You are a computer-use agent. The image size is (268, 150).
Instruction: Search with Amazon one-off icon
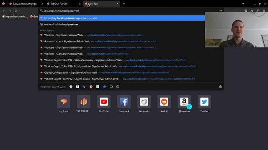(x=77, y=87)
